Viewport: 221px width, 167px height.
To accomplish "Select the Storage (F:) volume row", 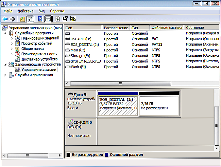I will tap(142, 56).
